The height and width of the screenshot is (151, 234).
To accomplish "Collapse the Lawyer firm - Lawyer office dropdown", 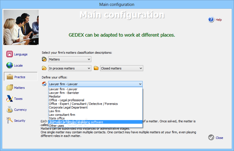I will (95, 84).
